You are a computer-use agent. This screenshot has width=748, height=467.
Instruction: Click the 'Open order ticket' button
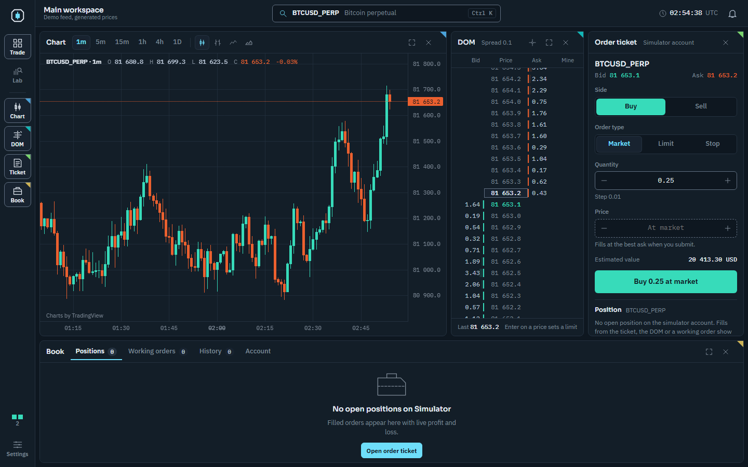coord(392,450)
